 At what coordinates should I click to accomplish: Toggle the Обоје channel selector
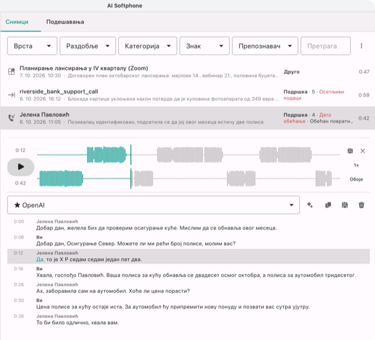(x=356, y=179)
